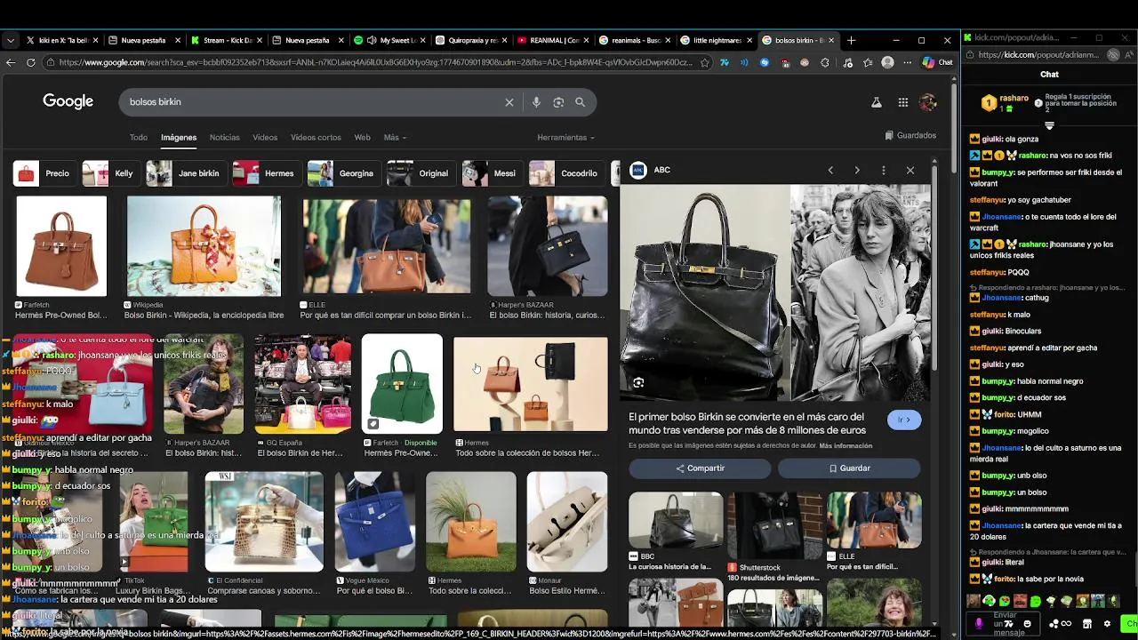Viewport: 1138px width, 640px height.
Task: Click the Guardar button
Action: coord(849,468)
